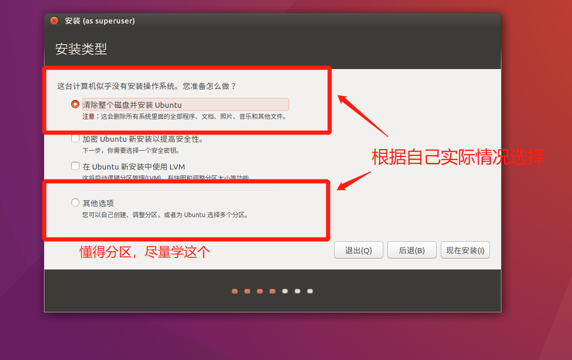Click the last gray progress dot
Image resolution: width=572 pixels, height=360 pixels.
[x=310, y=291]
